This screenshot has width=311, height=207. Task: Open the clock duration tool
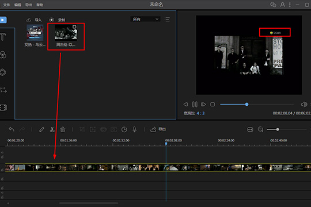[124, 129]
